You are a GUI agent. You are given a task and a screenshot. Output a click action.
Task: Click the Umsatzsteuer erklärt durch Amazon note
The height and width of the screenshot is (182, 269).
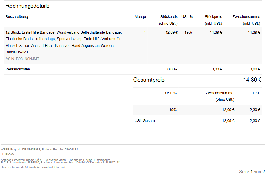click(x=33, y=168)
